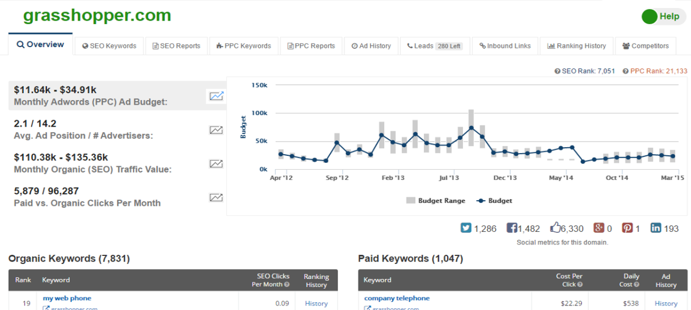Click the Twitter icon in social metrics
This screenshot has width=691, height=310.
[466, 228]
